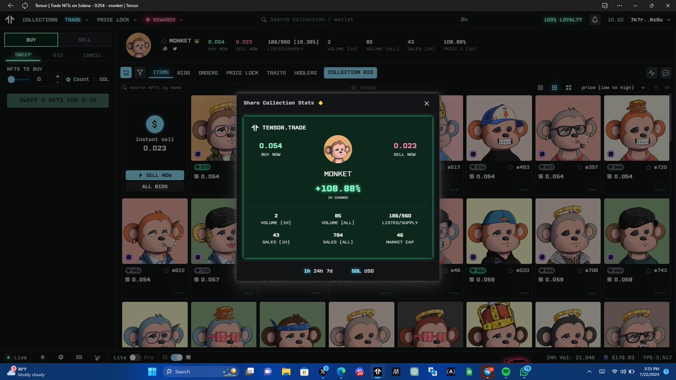
Task: Open the footer settings gear icon
Action: coord(61,357)
